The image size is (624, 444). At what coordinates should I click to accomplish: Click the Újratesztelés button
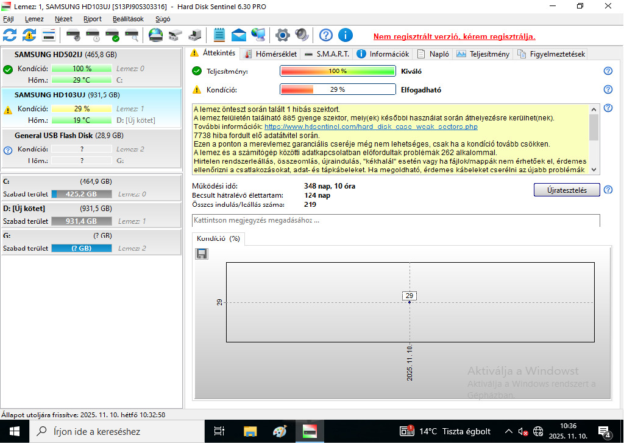(567, 190)
